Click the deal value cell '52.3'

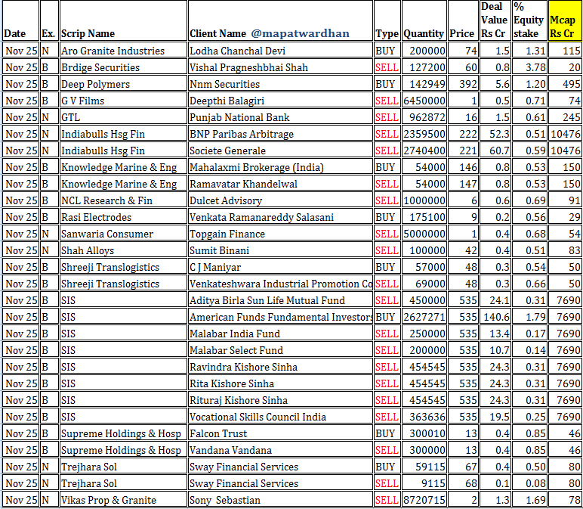coord(495,133)
